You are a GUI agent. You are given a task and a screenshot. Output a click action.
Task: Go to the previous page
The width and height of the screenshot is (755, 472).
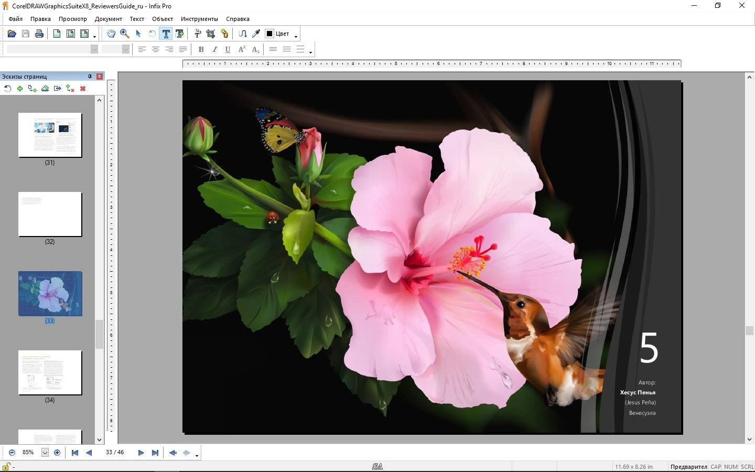point(89,453)
